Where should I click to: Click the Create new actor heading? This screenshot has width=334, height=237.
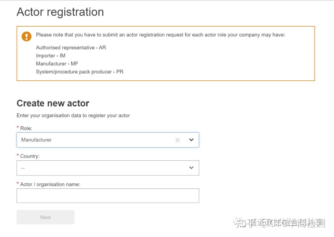click(53, 103)
